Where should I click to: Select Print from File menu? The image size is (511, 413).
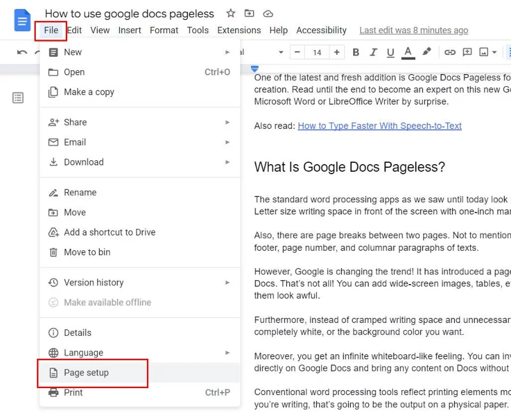[139, 393]
